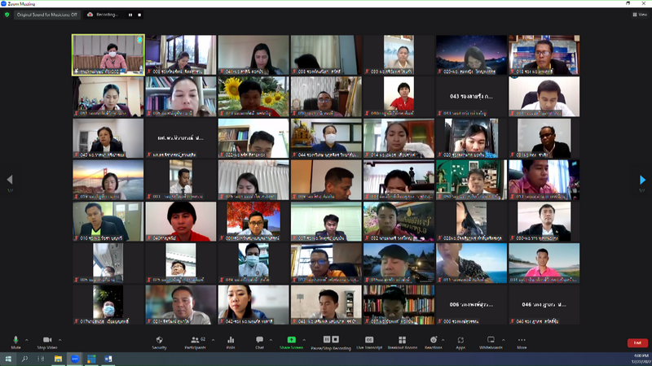Open the Whiteboards icon
Screen dimensions: 652x366
point(491,340)
